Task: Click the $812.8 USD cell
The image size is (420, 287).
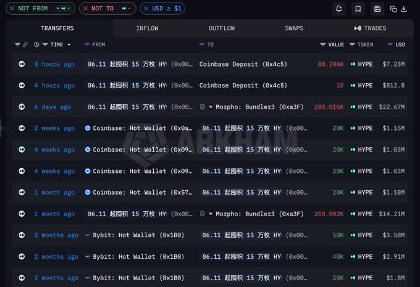Action: click(393, 86)
